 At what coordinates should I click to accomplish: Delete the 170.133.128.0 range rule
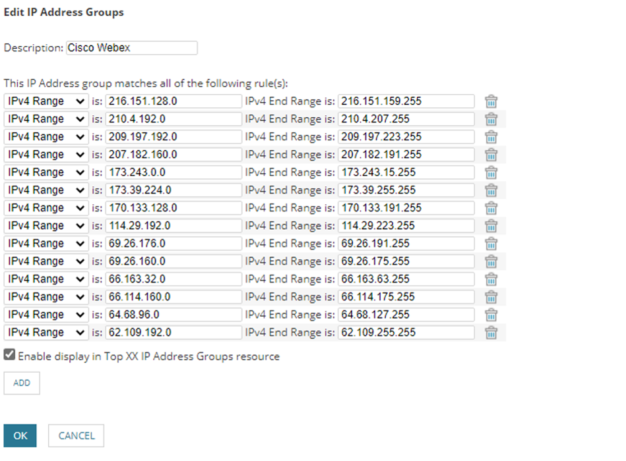(x=491, y=208)
